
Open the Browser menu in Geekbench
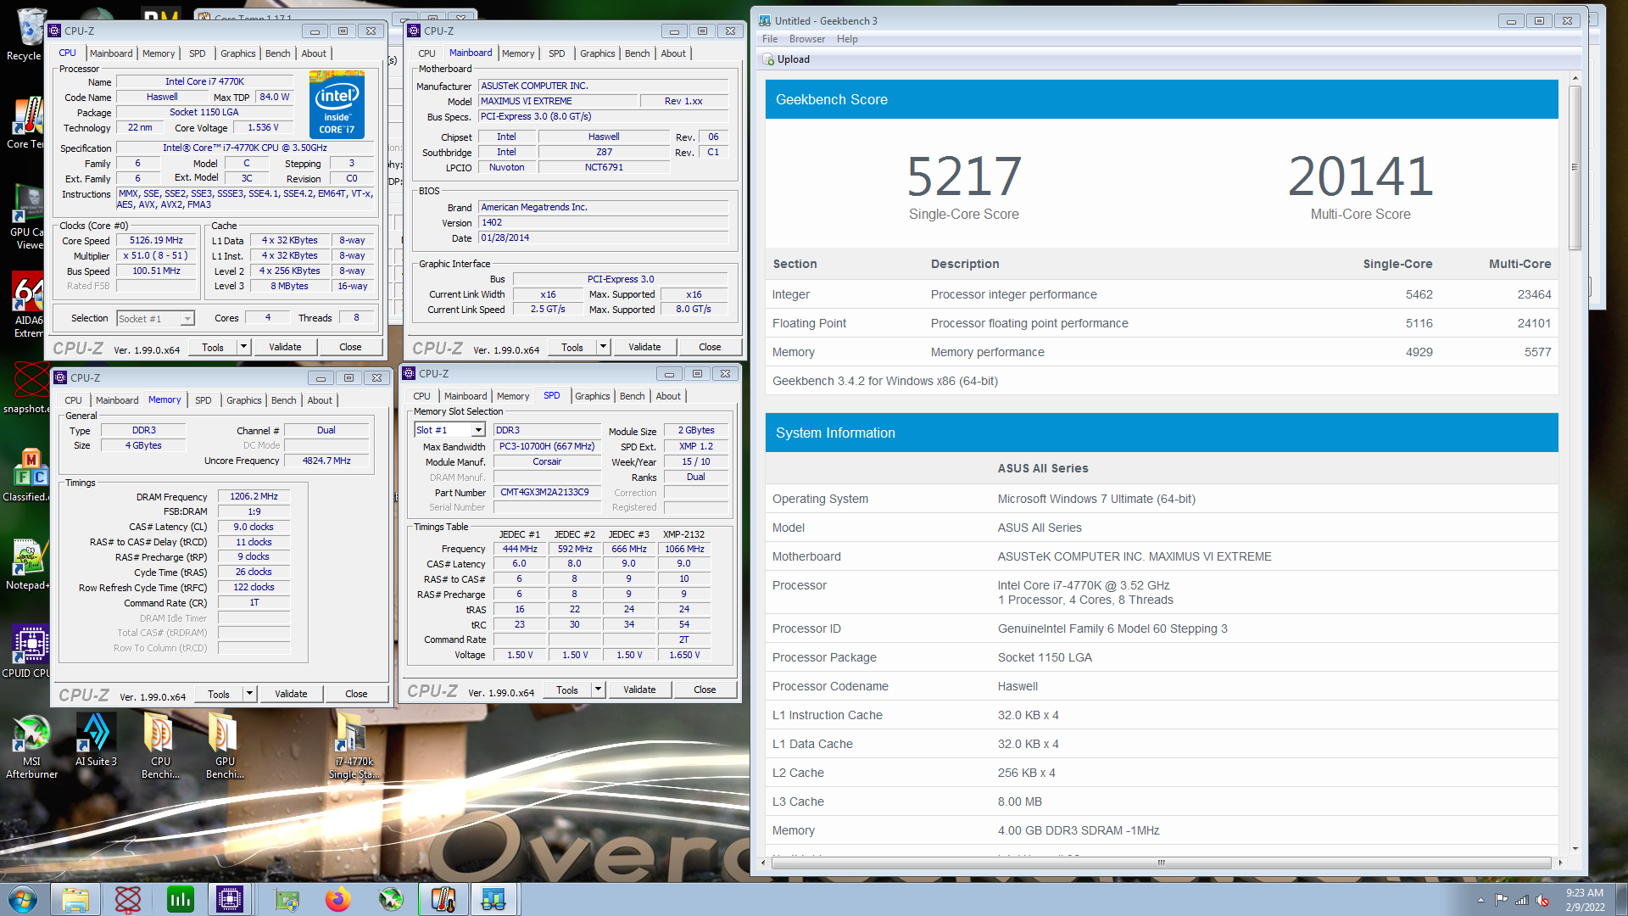click(806, 39)
